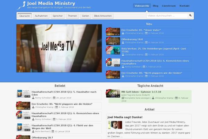
Task: Select the Übersicht tab
Action: 25,16
